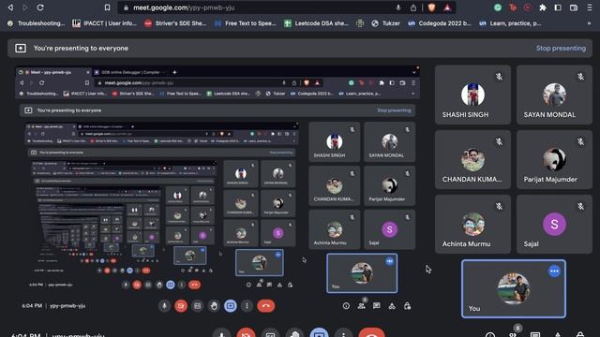
Task: Open more options dots in first preview's call bar
Action: [x=247, y=306]
